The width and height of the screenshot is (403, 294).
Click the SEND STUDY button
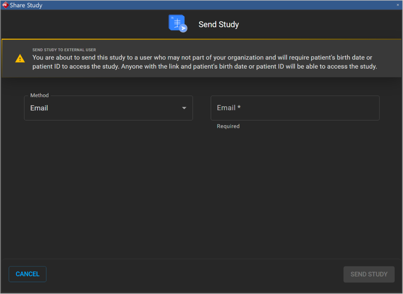(x=369, y=274)
